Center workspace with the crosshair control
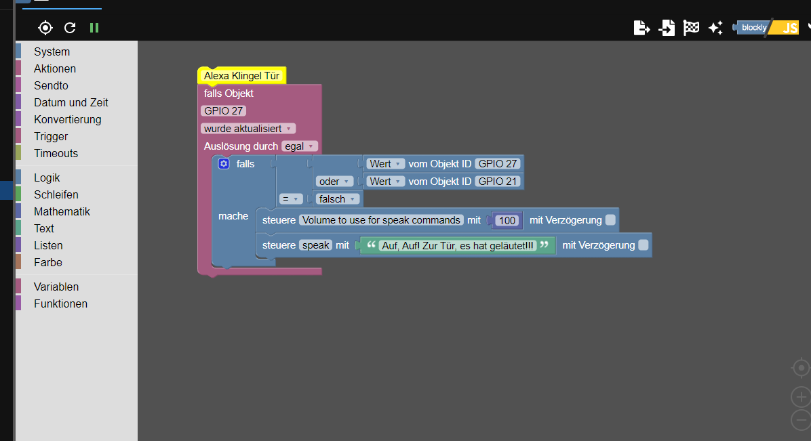 pos(801,368)
